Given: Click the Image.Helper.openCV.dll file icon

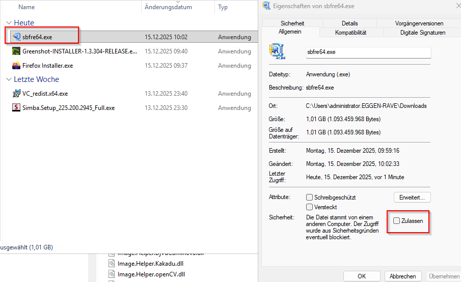Looking at the screenshot, I should [x=112, y=274].
